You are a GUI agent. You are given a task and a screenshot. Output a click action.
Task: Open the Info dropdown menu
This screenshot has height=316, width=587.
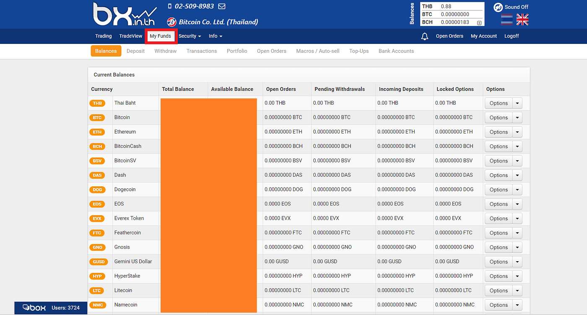216,36
